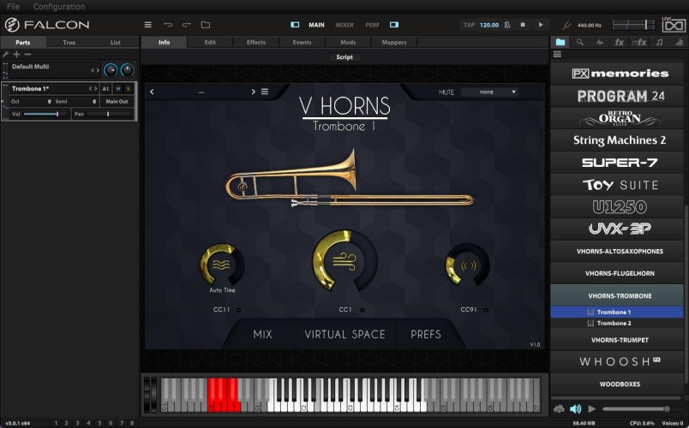Click the transport play button

[541, 25]
